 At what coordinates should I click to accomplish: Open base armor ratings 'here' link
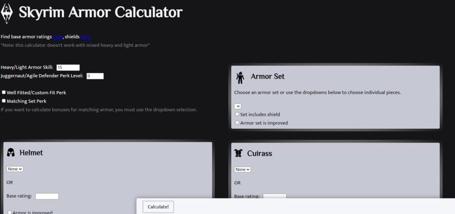[58, 37]
